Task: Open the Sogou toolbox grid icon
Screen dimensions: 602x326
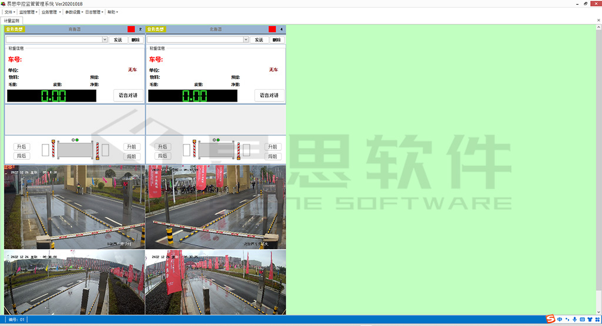Action: click(x=597, y=320)
